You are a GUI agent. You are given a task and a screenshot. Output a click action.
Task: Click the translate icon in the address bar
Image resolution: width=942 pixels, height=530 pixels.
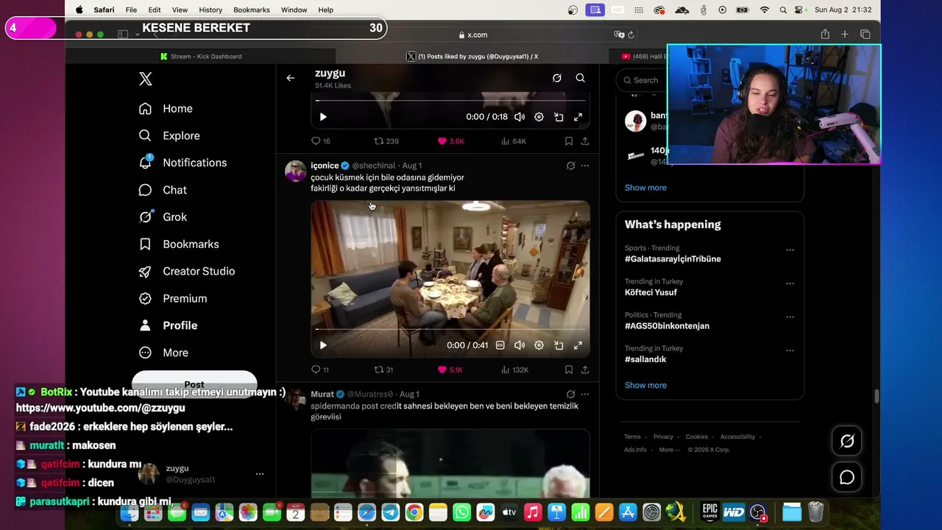coord(619,35)
